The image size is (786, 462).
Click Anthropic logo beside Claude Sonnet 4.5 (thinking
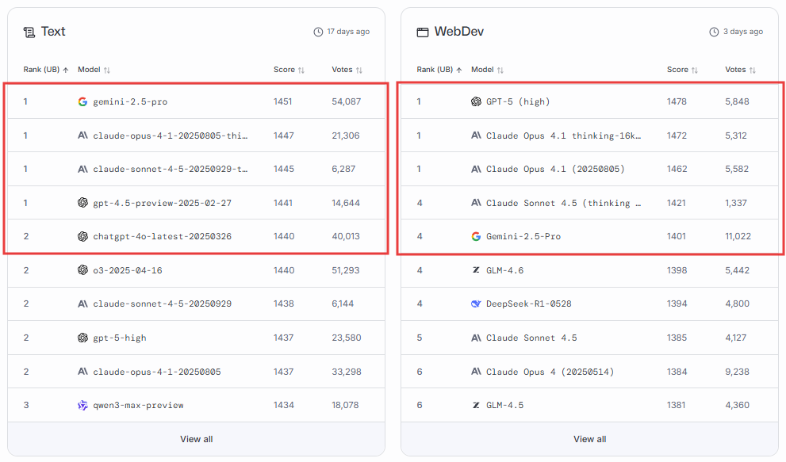[476, 202]
